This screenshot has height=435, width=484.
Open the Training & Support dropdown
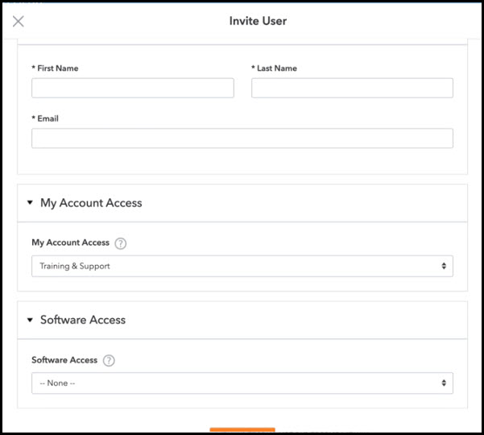point(242,266)
